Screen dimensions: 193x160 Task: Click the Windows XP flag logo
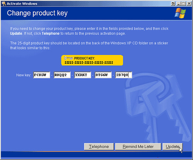click(180, 13)
